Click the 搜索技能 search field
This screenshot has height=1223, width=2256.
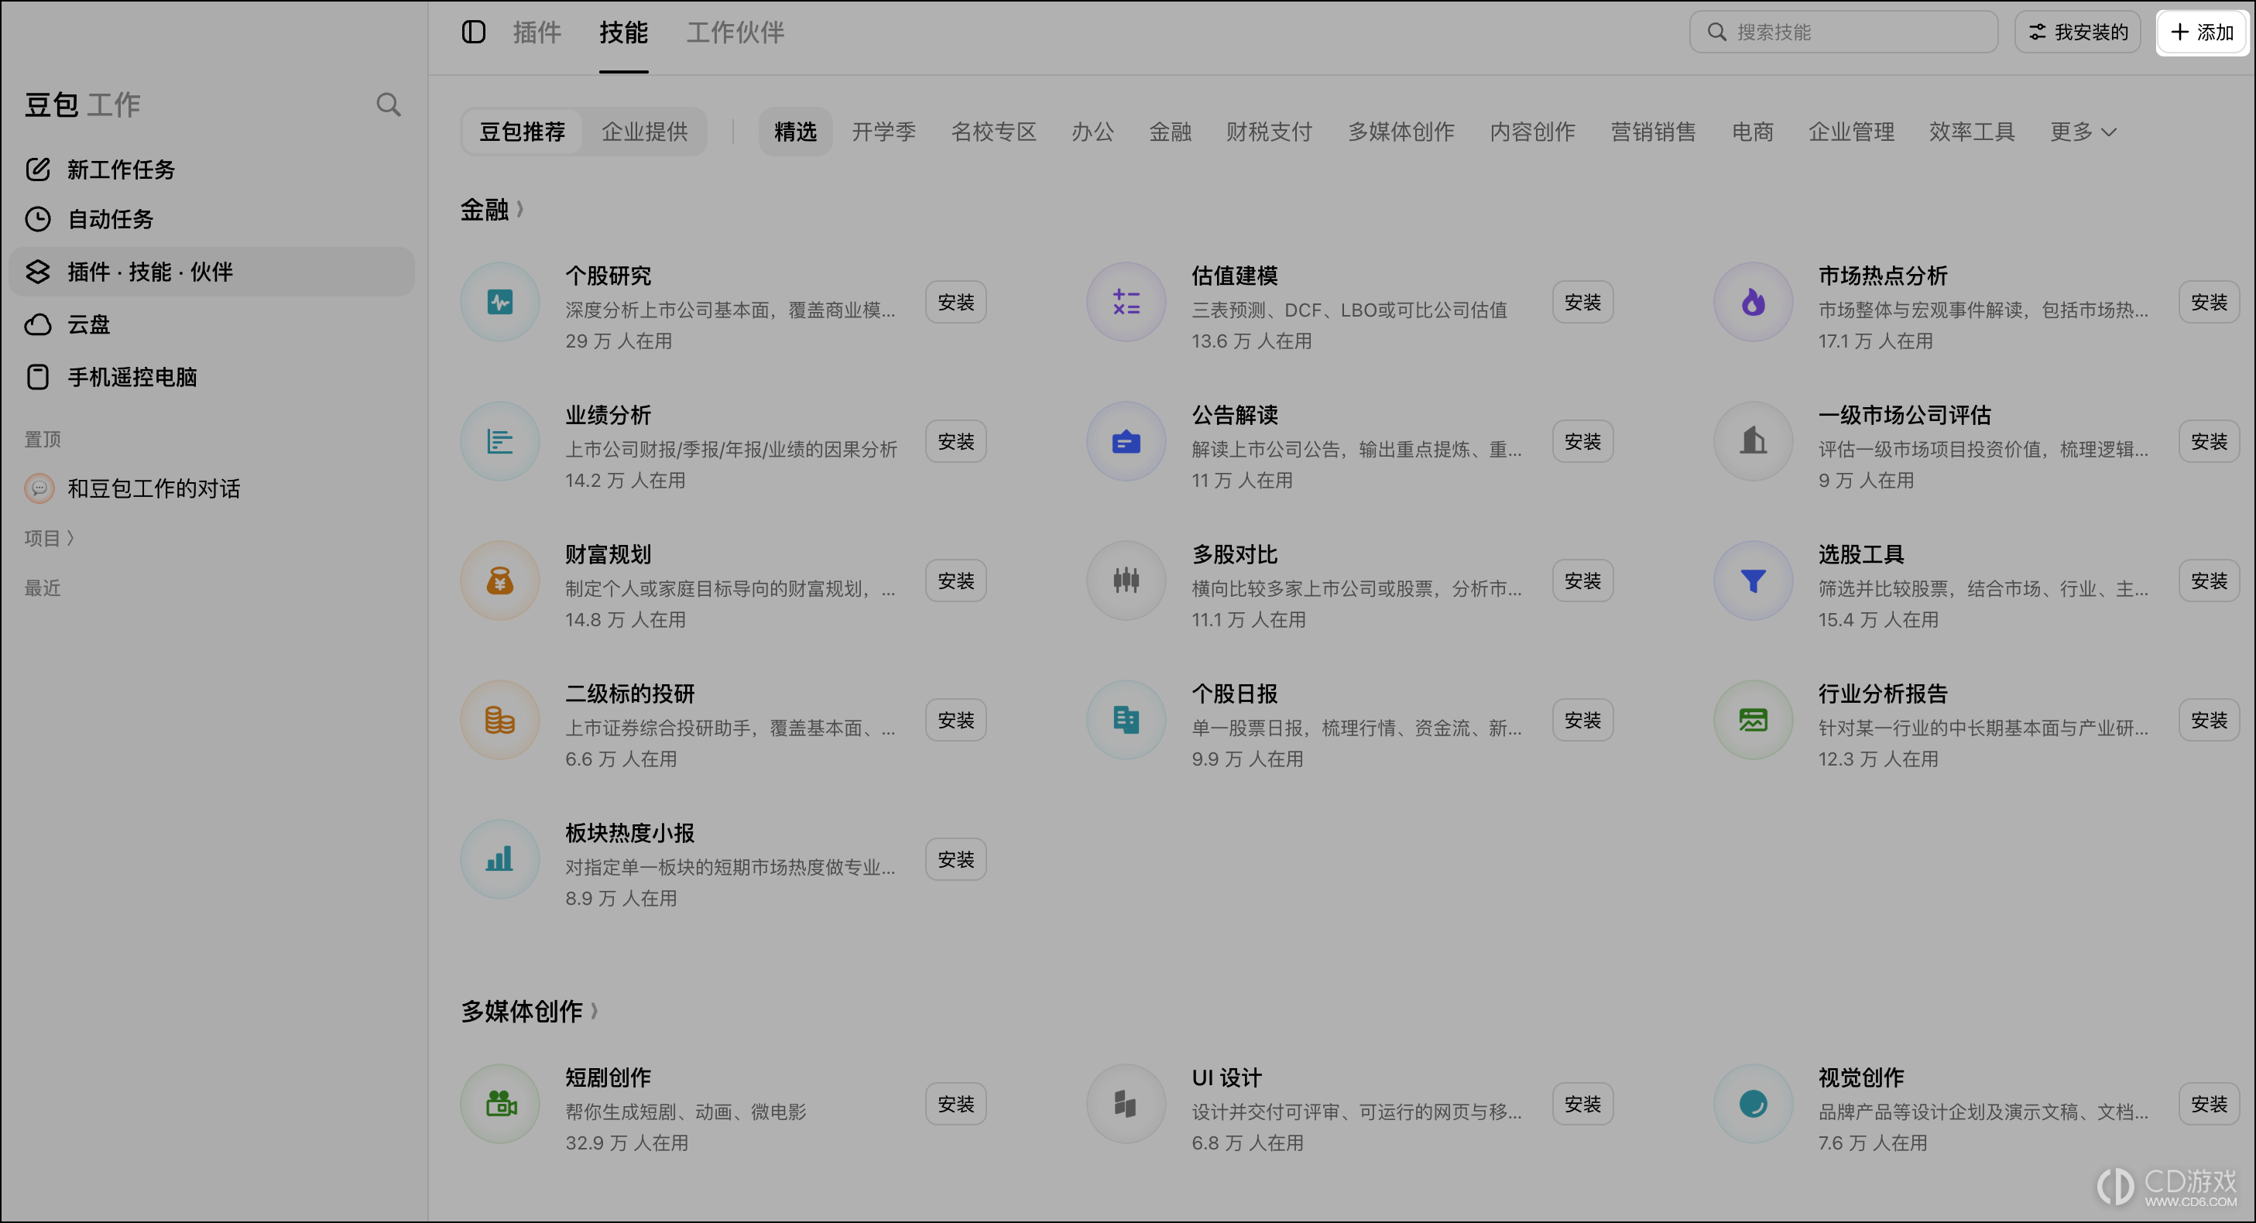(x=1843, y=33)
